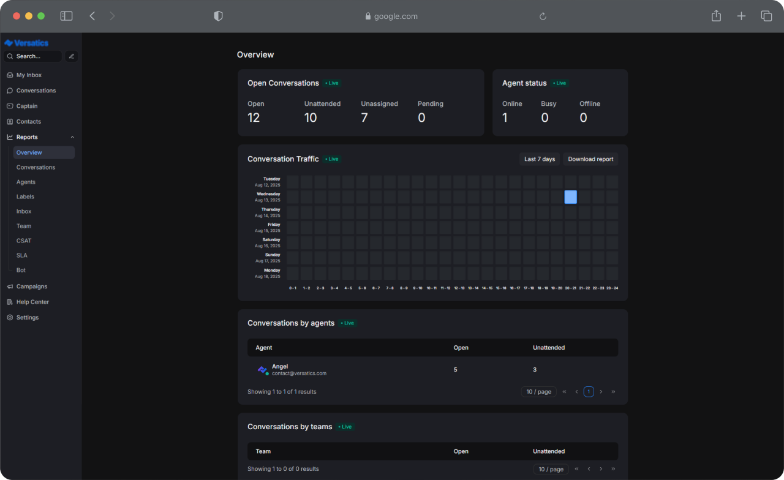Click the Wednesday Aug 13, 2025 row label
The height and width of the screenshot is (480, 784).
[x=268, y=197]
